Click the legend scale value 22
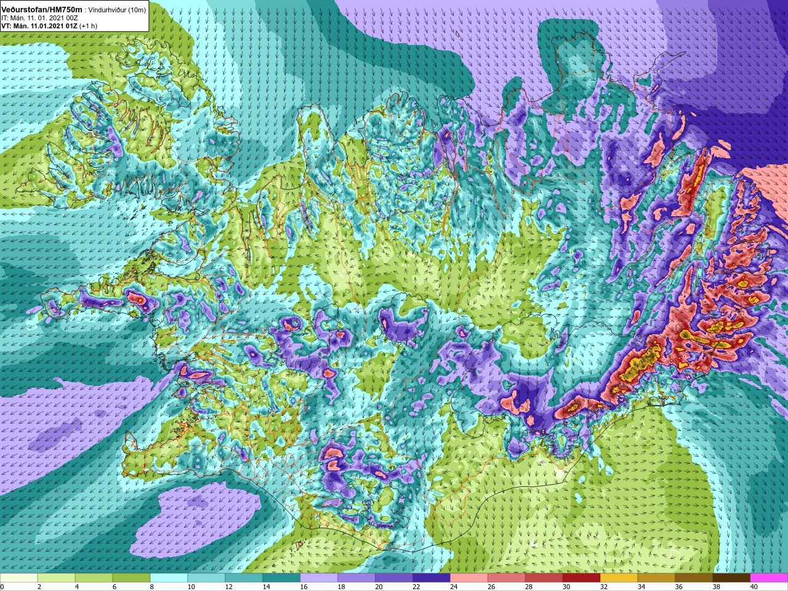Screen dimensions: 788x591 click(x=417, y=587)
